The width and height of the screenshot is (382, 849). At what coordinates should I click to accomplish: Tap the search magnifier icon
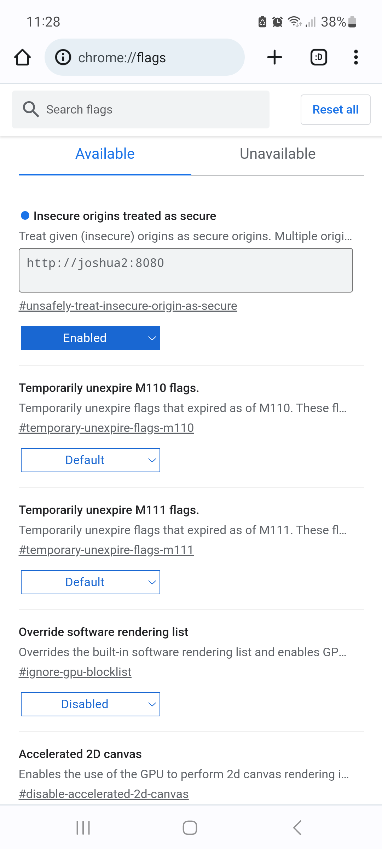pyautogui.click(x=31, y=109)
